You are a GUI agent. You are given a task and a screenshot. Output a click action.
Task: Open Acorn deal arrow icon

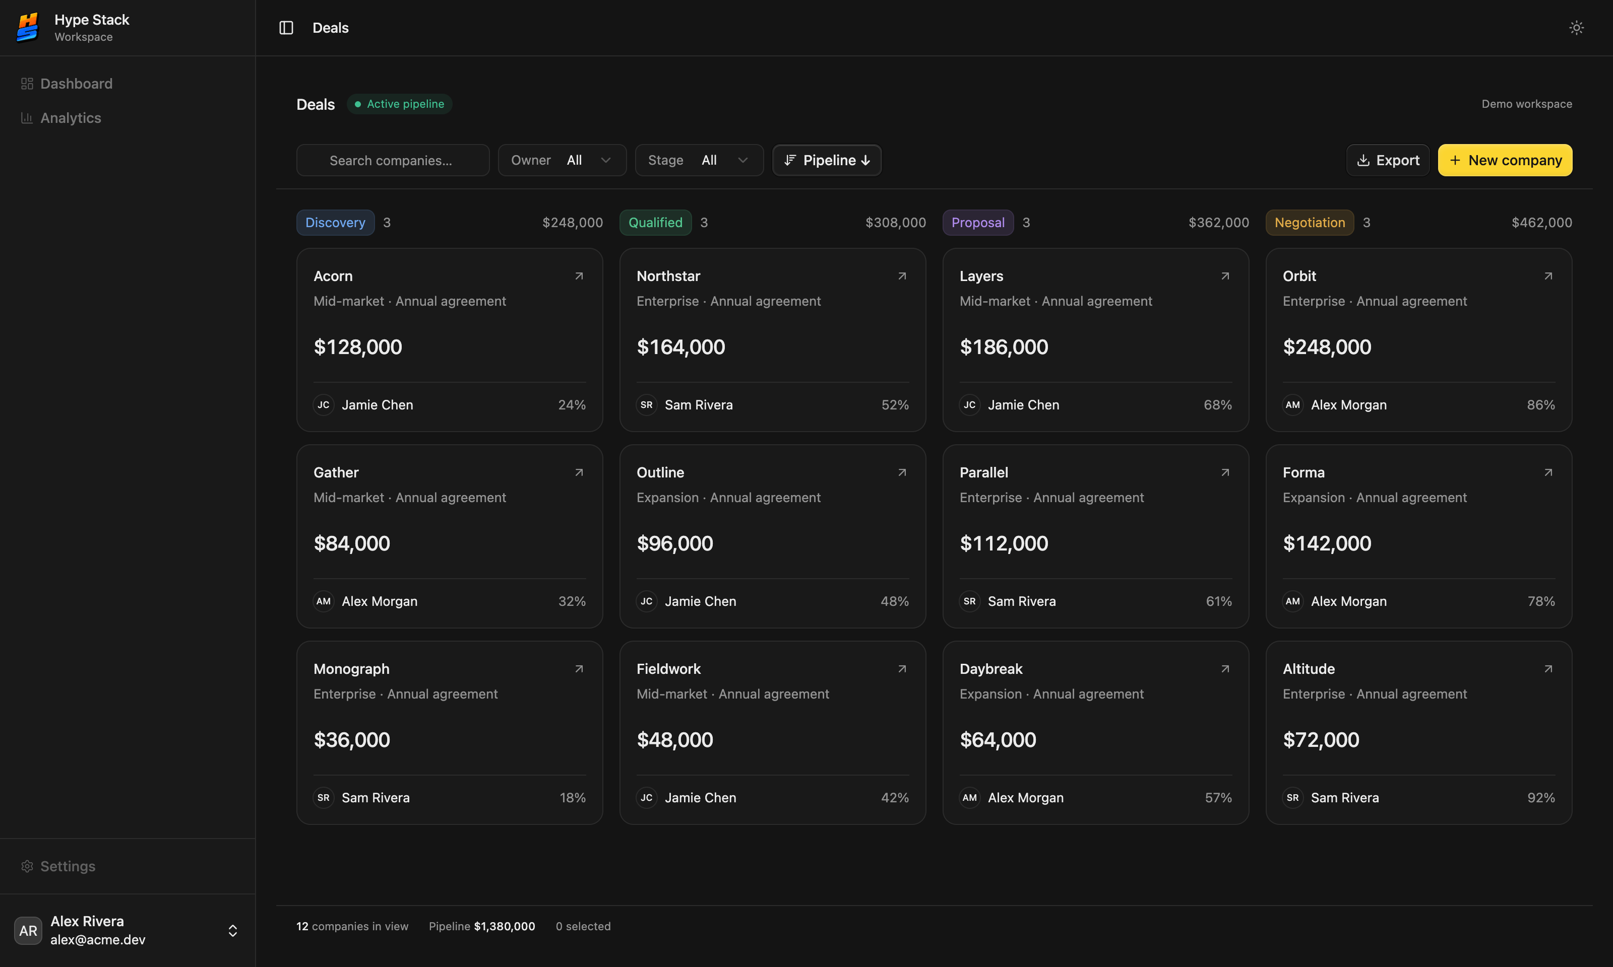coord(579,277)
